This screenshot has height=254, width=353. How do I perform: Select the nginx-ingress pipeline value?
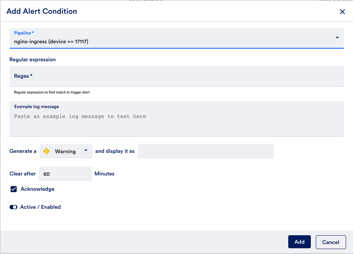(51, 41)
